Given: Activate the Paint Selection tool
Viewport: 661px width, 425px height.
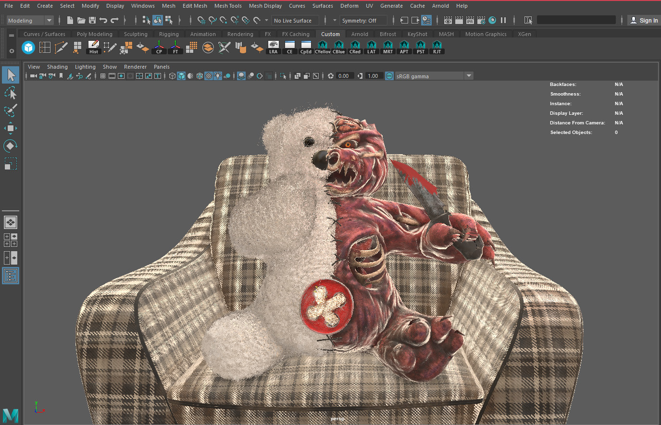Looking at the screenshot, I should click(x=10, y=110).
